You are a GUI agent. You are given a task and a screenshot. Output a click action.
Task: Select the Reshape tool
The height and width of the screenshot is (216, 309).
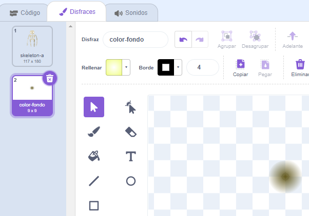(x=131, y=107)
